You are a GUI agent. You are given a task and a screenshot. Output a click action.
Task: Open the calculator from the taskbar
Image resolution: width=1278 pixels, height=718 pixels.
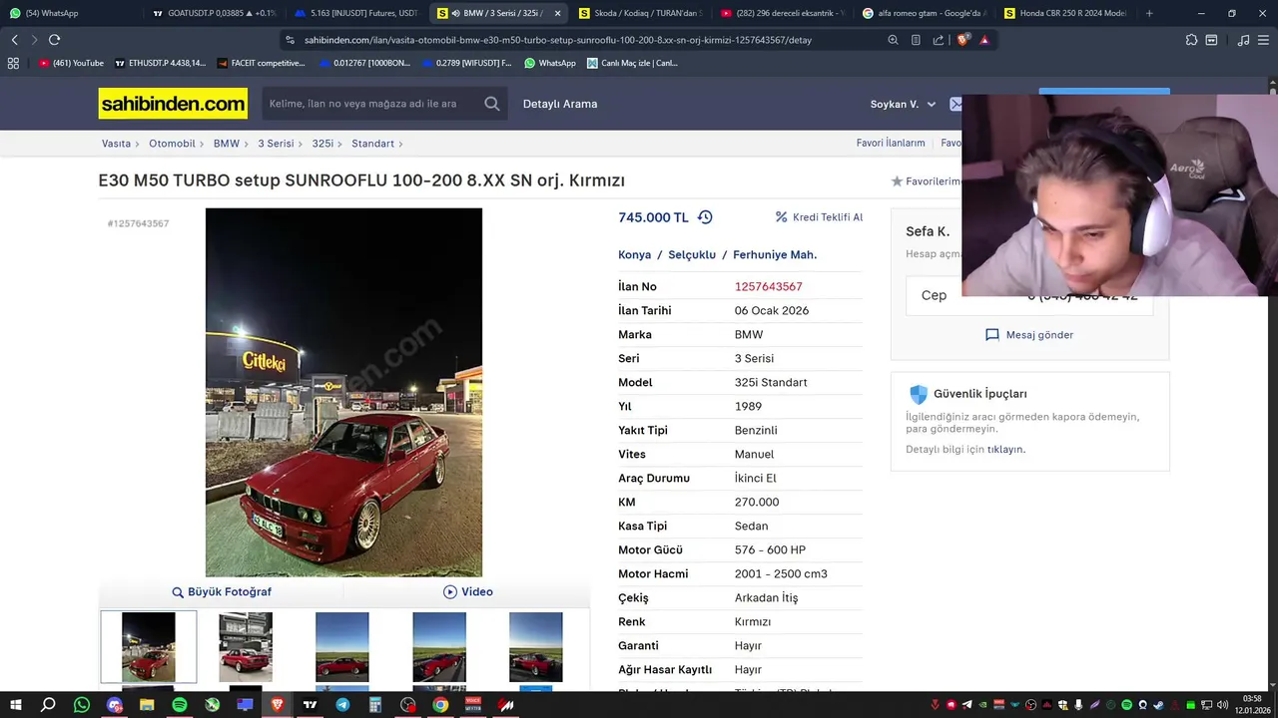click(x=375, y=705)
